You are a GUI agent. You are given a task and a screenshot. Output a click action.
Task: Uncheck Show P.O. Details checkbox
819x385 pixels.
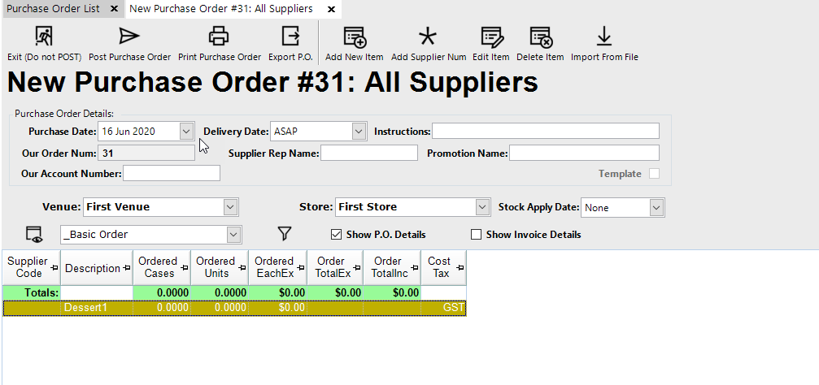coord(337,235)
